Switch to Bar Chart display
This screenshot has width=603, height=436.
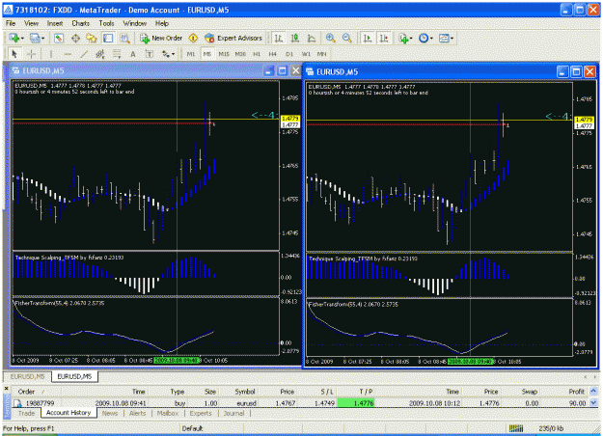[279, 38]
